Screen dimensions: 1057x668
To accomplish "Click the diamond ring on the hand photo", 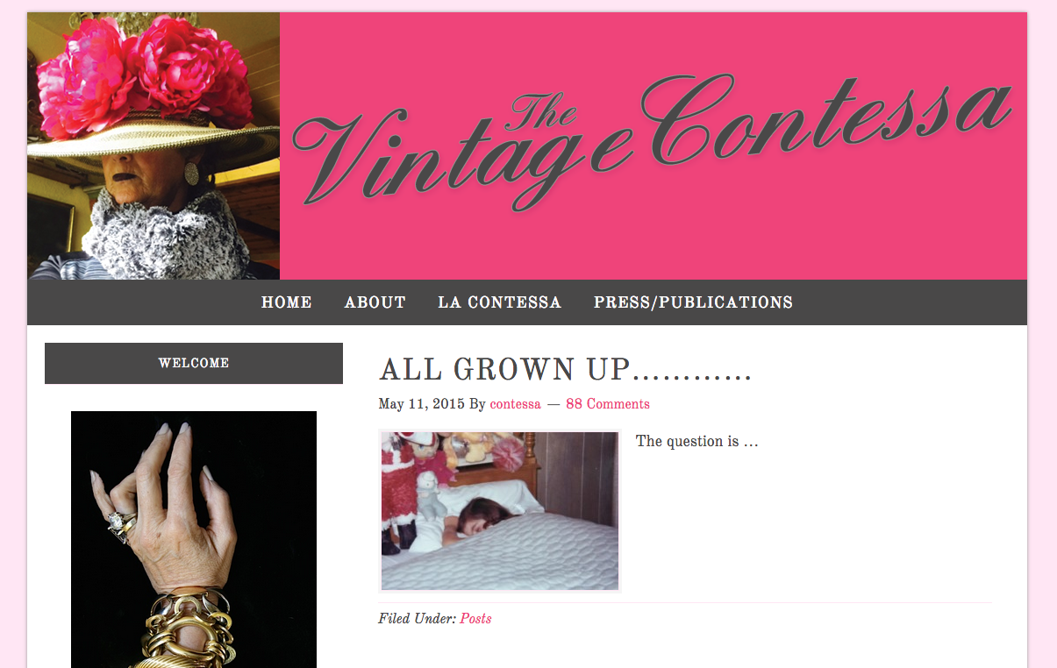I will click(117, 522).
